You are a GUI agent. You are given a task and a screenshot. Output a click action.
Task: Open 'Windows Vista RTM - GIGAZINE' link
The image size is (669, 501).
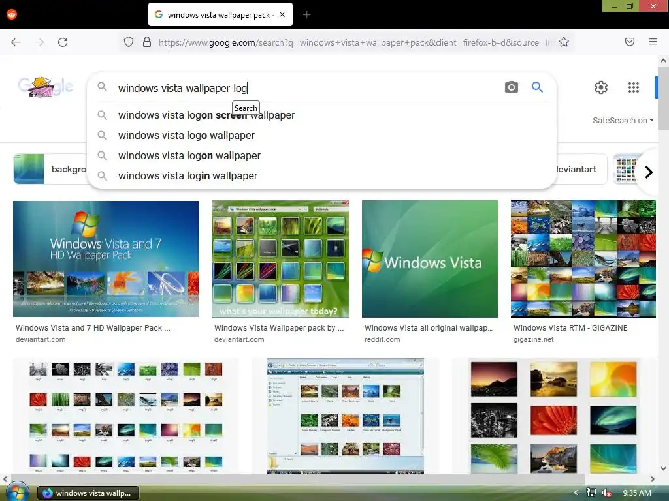[570, 328]
